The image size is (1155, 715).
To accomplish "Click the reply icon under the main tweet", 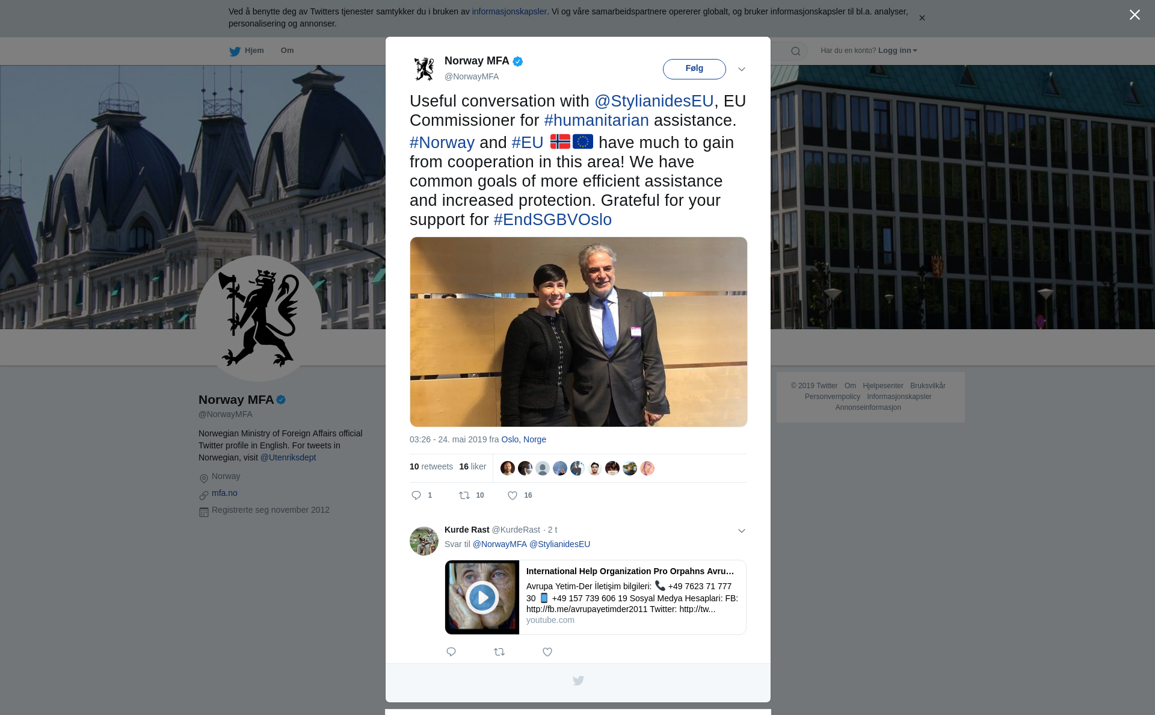I will coord(416,495).
